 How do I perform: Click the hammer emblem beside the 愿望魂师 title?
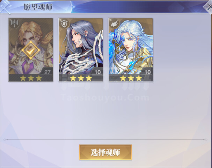click(x=5, y=7)
